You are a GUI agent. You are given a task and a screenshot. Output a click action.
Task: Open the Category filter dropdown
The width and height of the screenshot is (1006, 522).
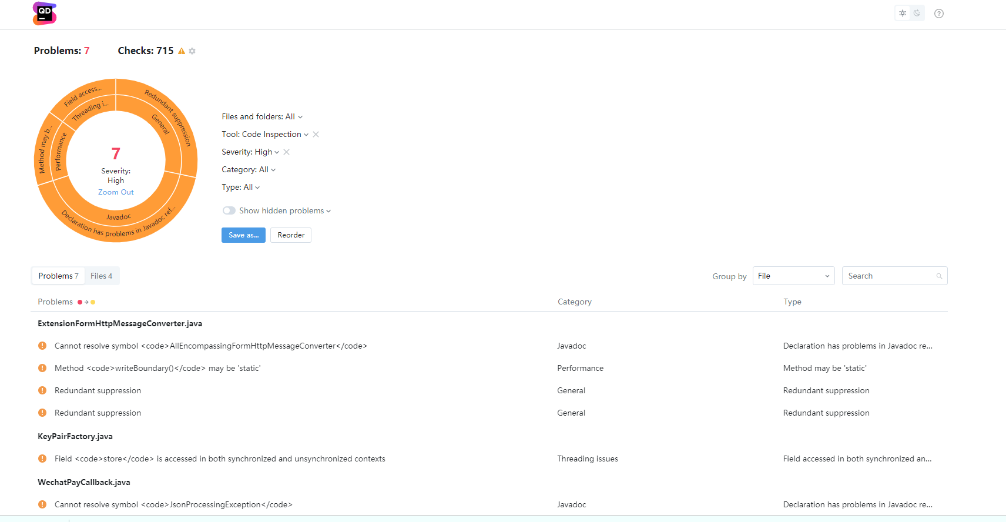248,170
